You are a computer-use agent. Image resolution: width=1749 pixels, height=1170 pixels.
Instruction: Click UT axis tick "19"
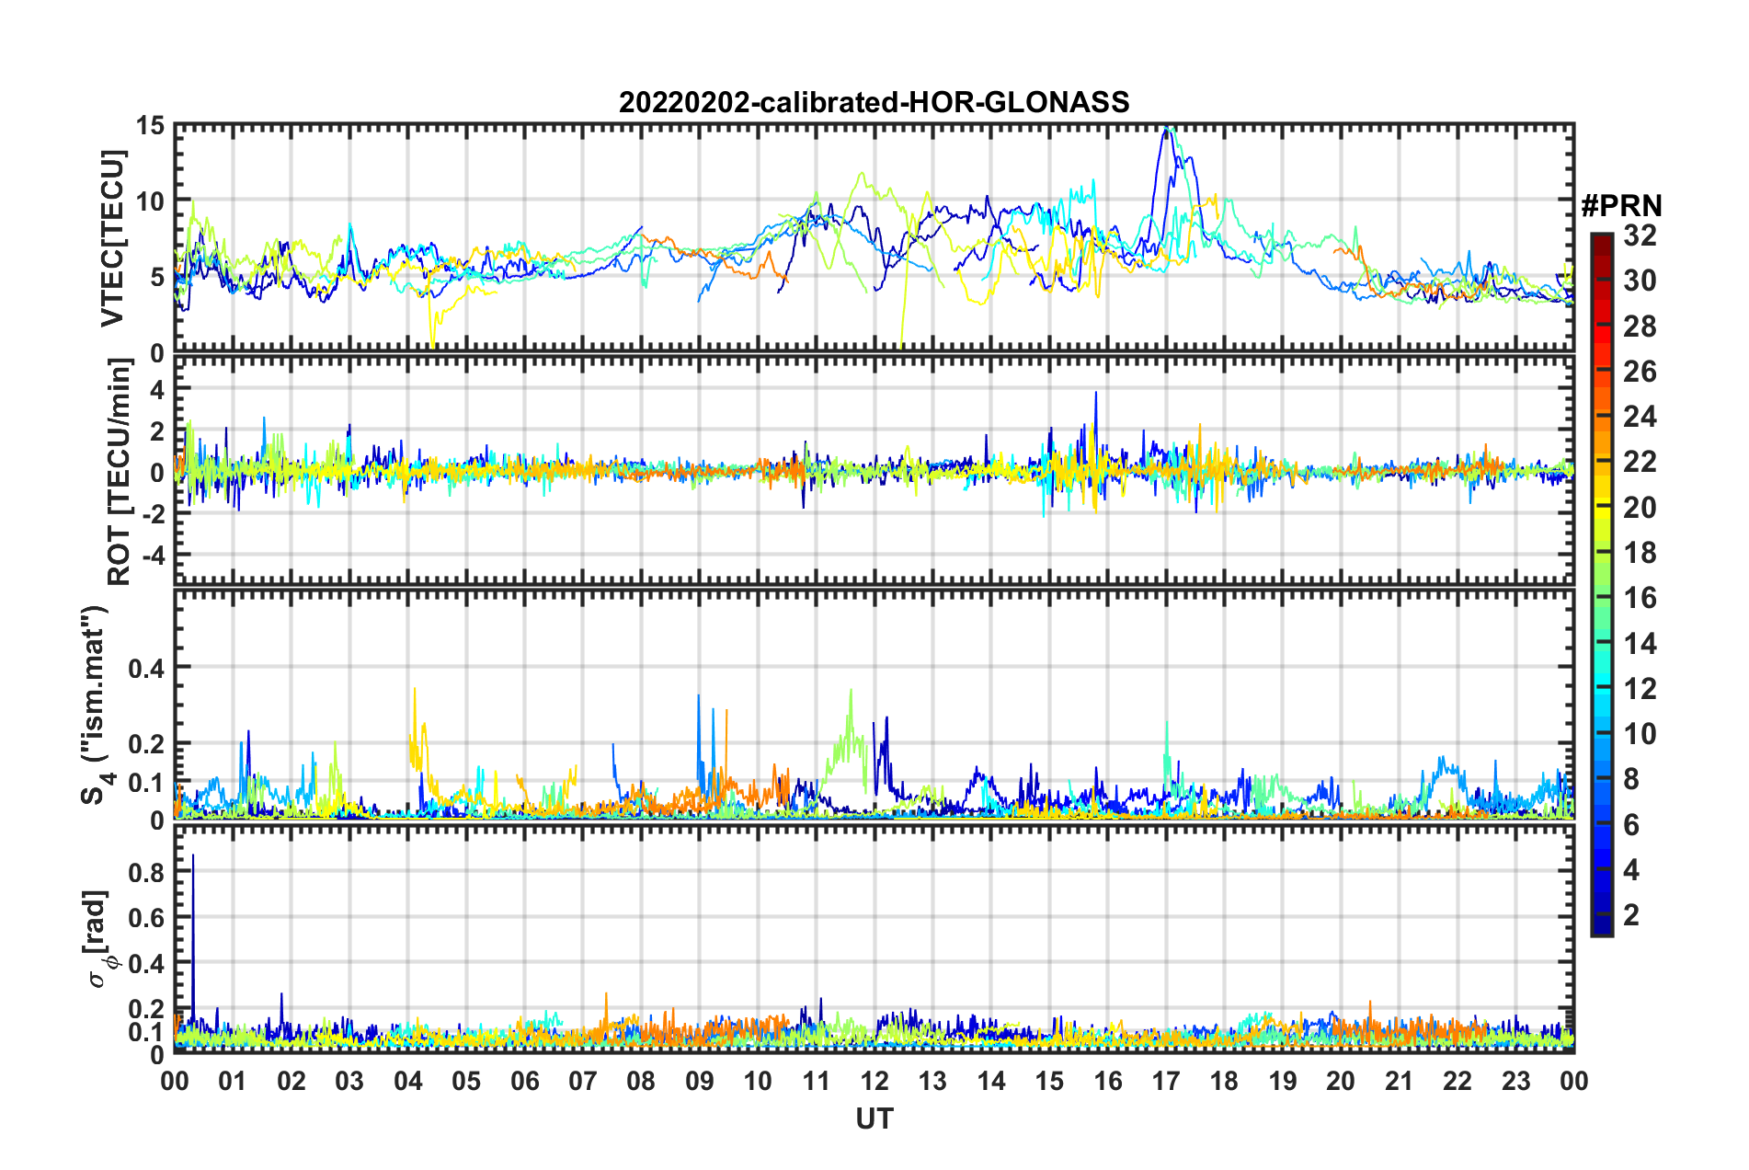tap(1283, 1081)
